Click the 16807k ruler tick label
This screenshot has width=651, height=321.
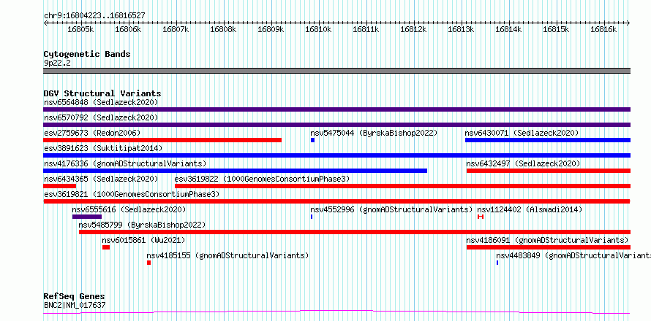click(x=176, y=29)
